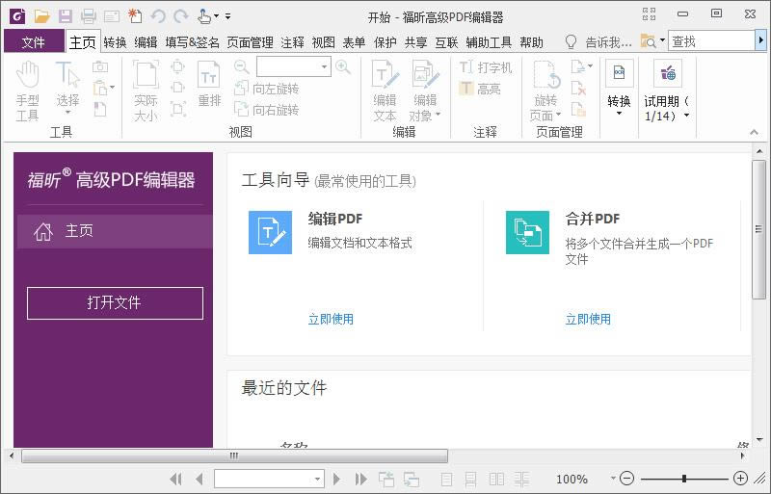Click the print icon in quick access toolbar
This screenshot has height=494, width=771.
coord(89,16)
